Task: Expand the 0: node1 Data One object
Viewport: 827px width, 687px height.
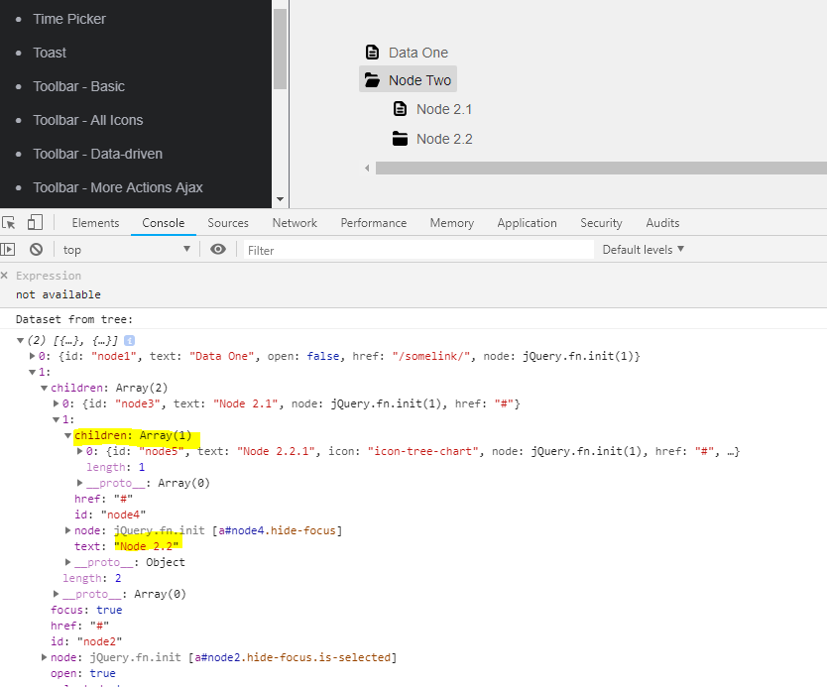Action: coord(32,357)
